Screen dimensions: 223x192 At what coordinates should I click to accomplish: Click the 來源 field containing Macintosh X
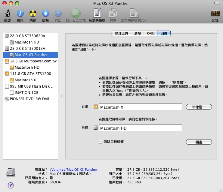click(140, 107)
